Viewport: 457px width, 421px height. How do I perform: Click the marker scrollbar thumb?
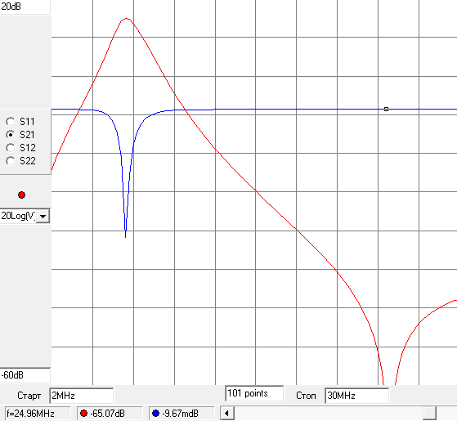click(429, 413)
